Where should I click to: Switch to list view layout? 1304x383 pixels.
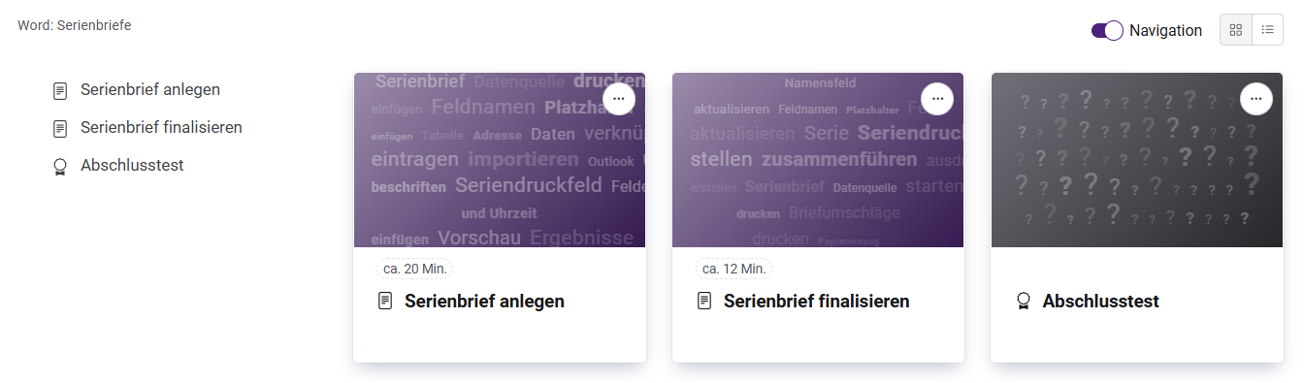pyautogui.click(x=1267, y=30)
